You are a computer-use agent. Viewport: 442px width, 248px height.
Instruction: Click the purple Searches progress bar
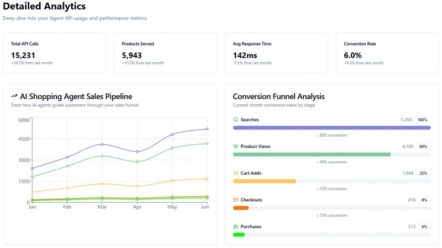click(x=332, y=128)
